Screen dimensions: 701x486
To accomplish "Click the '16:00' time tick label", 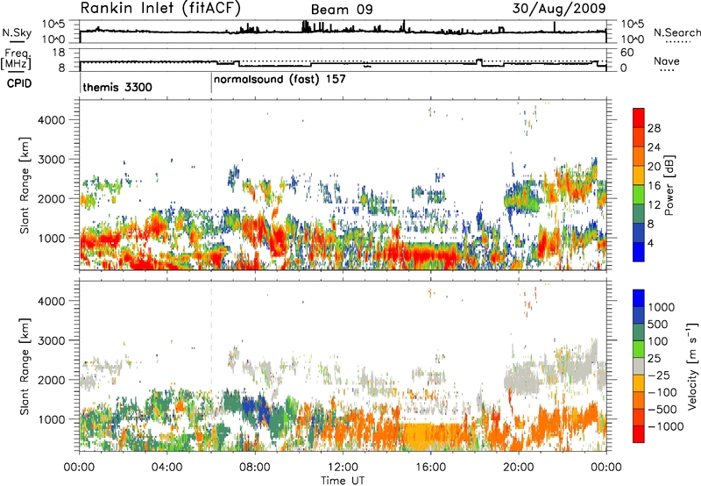I will click(x=430, y=468).
